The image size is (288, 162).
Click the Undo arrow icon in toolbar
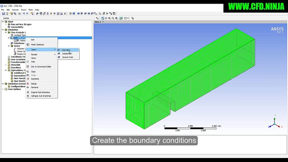(x=24, y=13)
